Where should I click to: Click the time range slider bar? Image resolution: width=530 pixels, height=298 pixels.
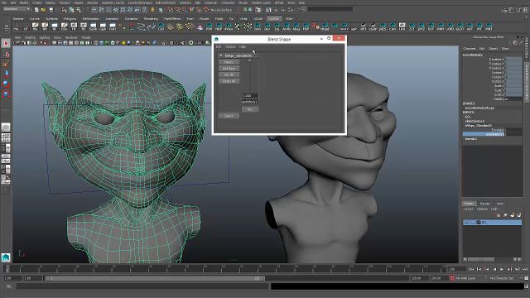155,278
